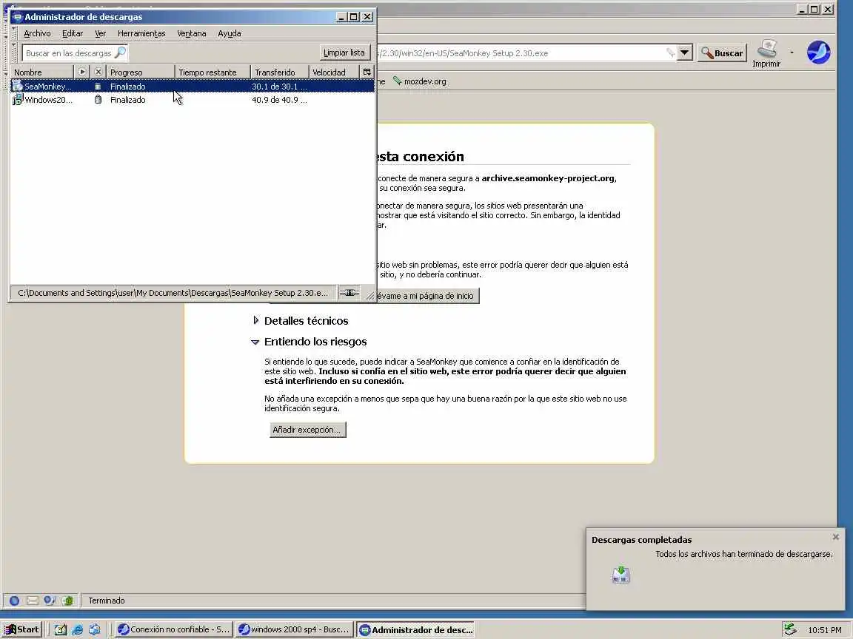
Task: Click the download file path in status bar
Action: (x=173, y=293)
